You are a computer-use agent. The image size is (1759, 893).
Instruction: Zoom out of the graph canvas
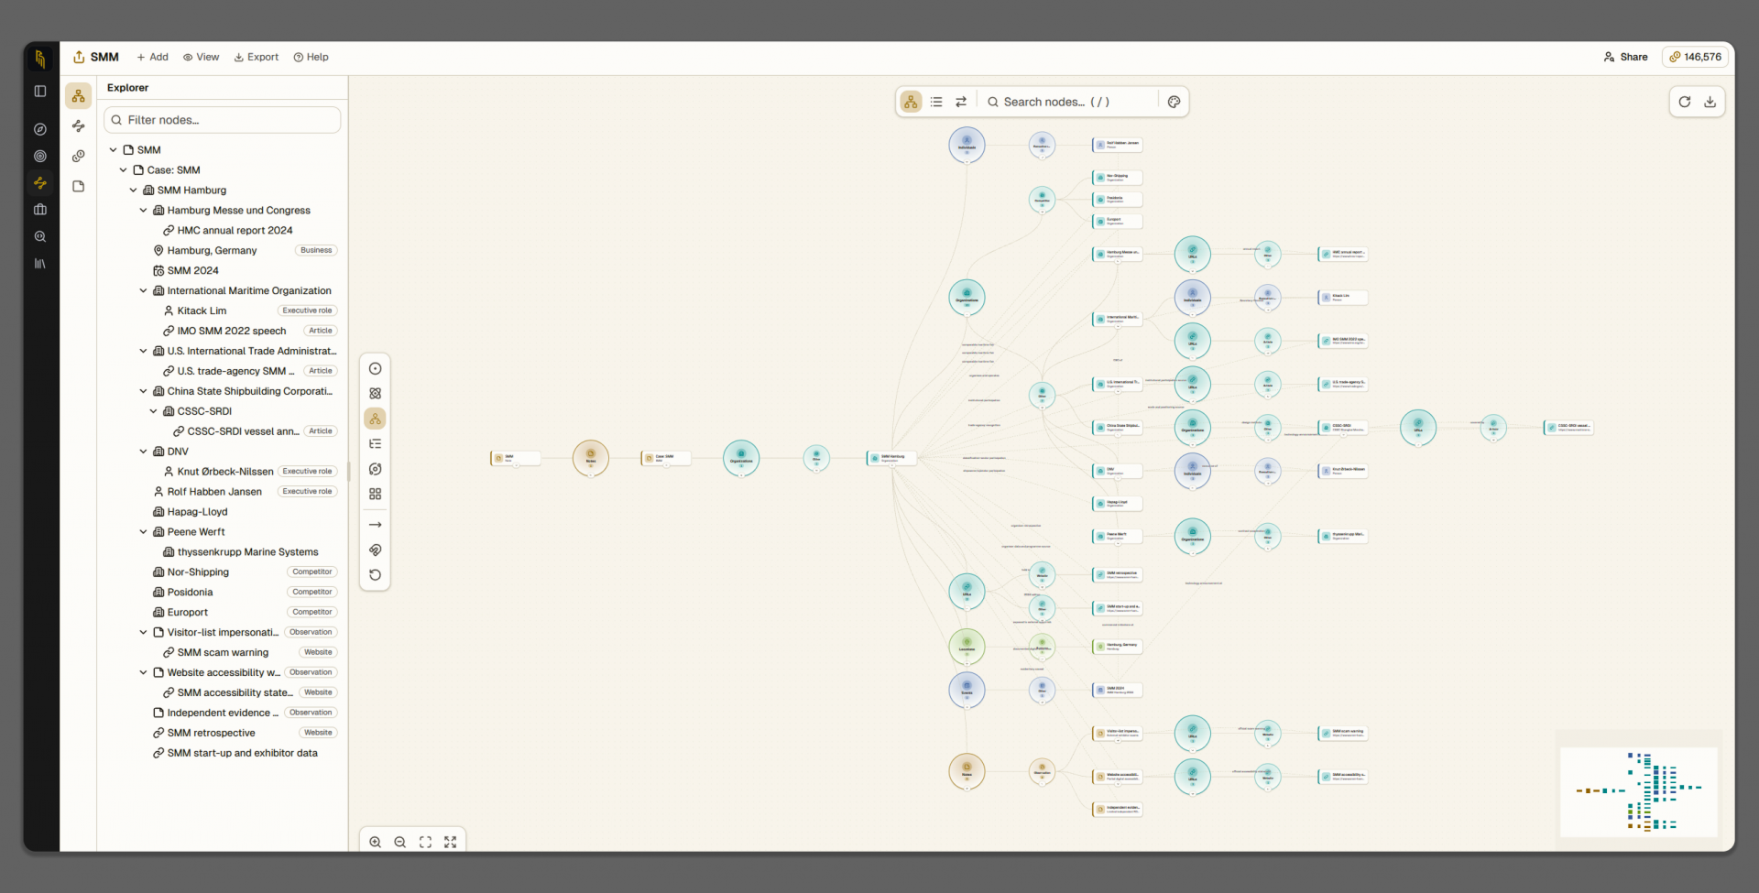click(x=400, y=842)
